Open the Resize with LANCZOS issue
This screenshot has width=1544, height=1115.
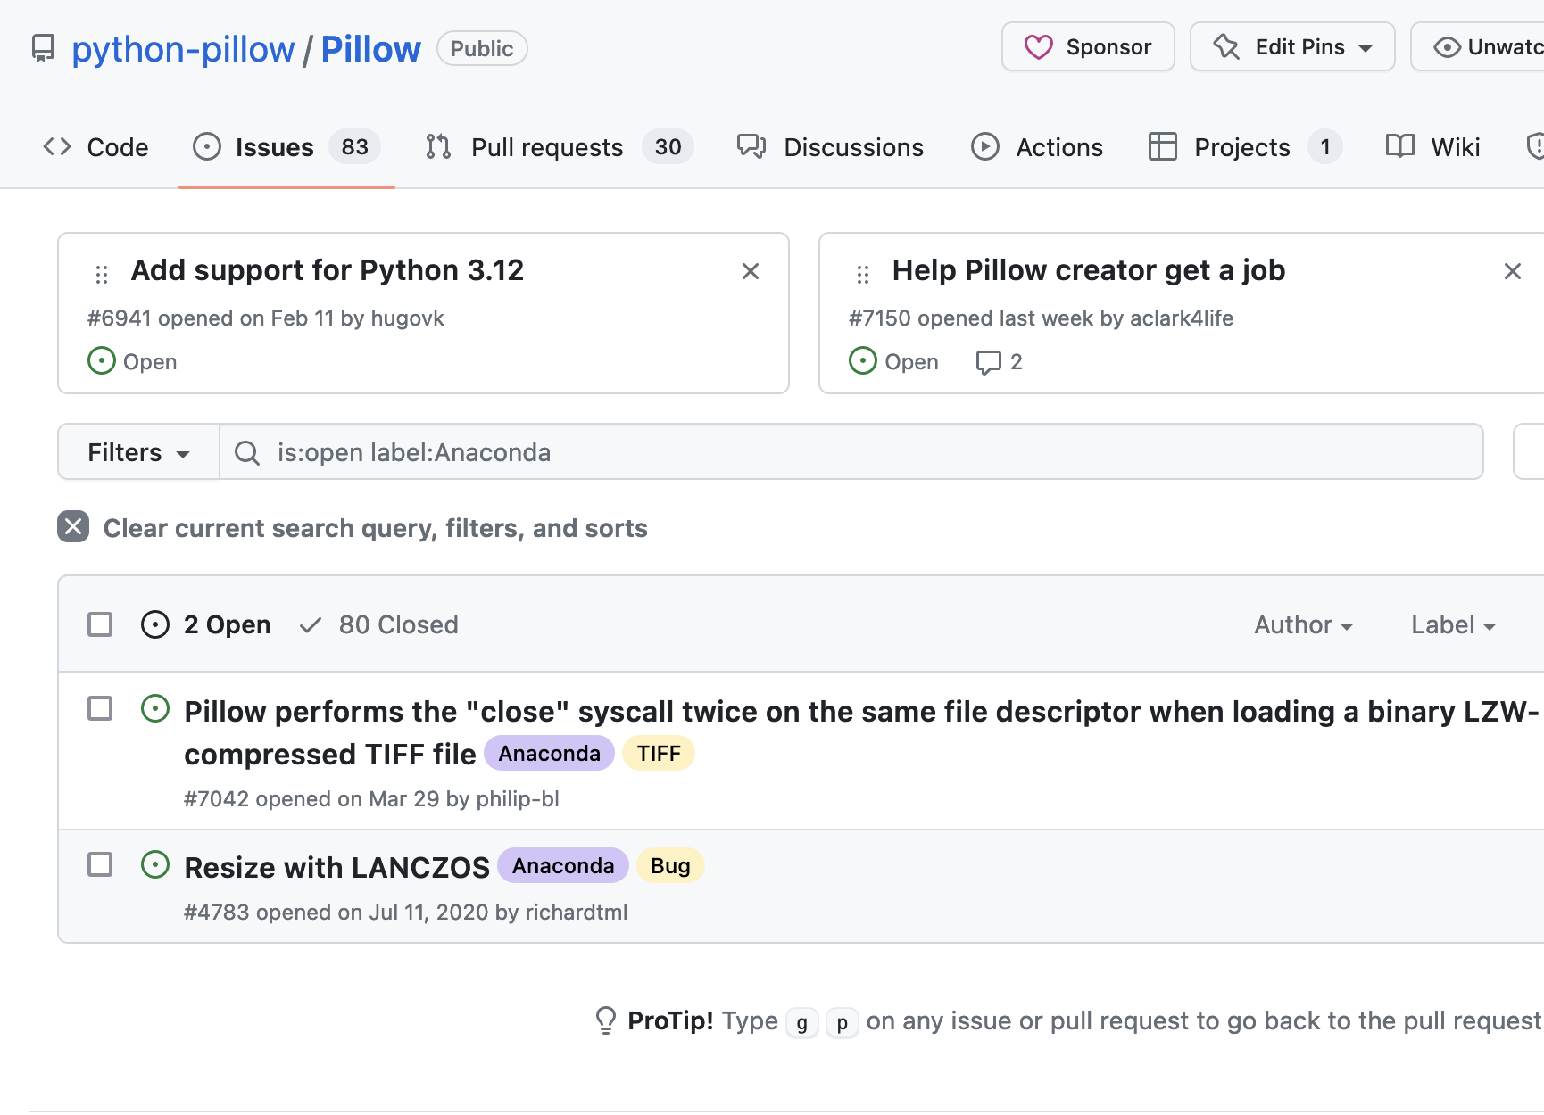pos(337,867)
